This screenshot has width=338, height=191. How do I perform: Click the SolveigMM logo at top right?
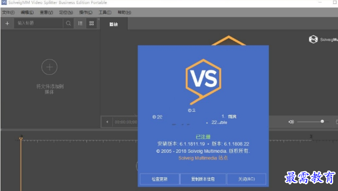[323, 39]
